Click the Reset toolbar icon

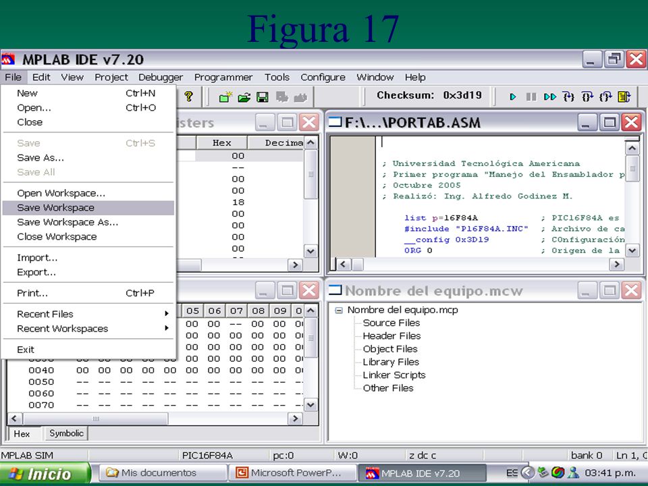[624, 97]
